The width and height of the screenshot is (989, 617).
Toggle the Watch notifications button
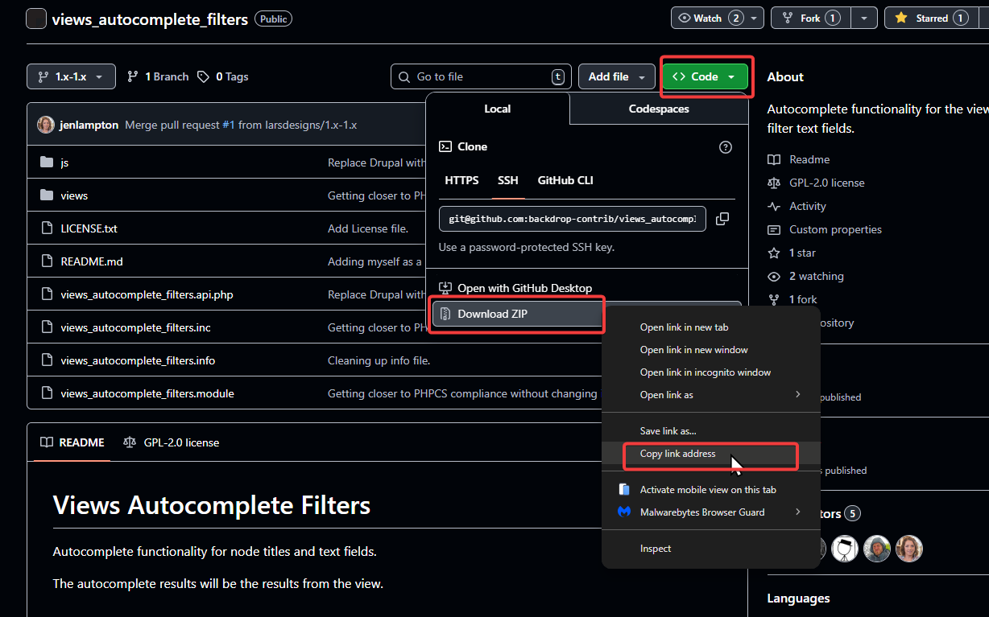coord(708,18)
